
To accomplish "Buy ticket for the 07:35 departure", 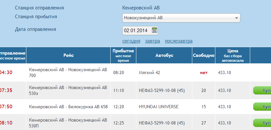I will coord(262,90).
